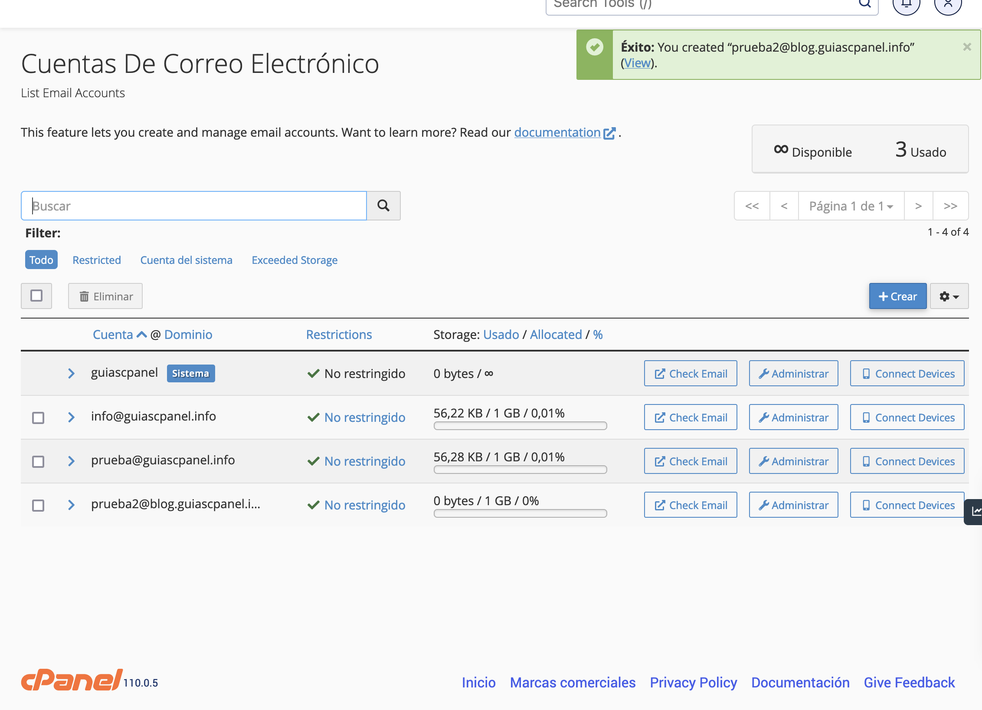
Task: Open the documentation link
Action: click(557, 132)
